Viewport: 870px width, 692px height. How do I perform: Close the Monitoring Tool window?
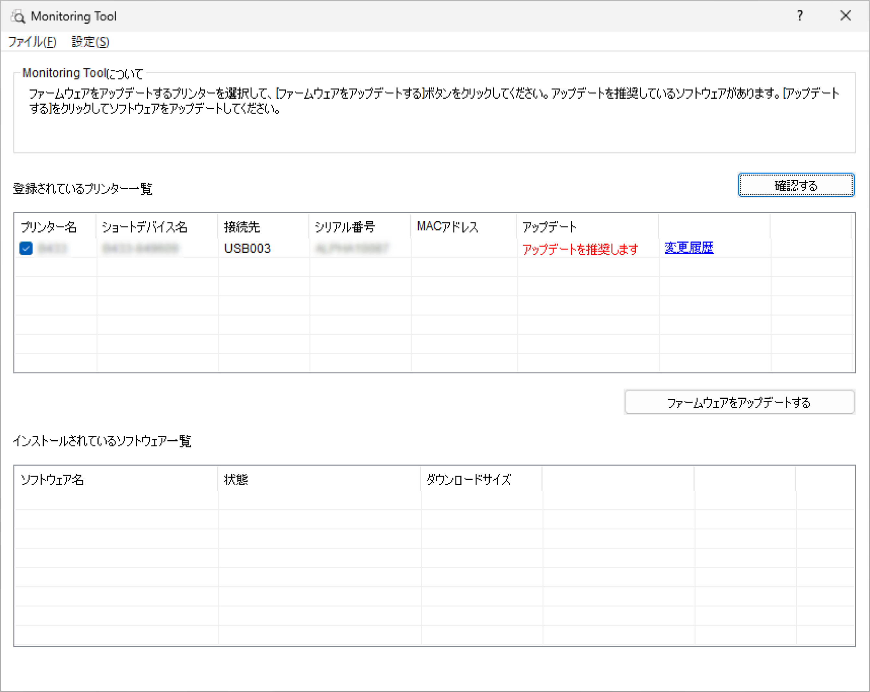coord(845,16)
